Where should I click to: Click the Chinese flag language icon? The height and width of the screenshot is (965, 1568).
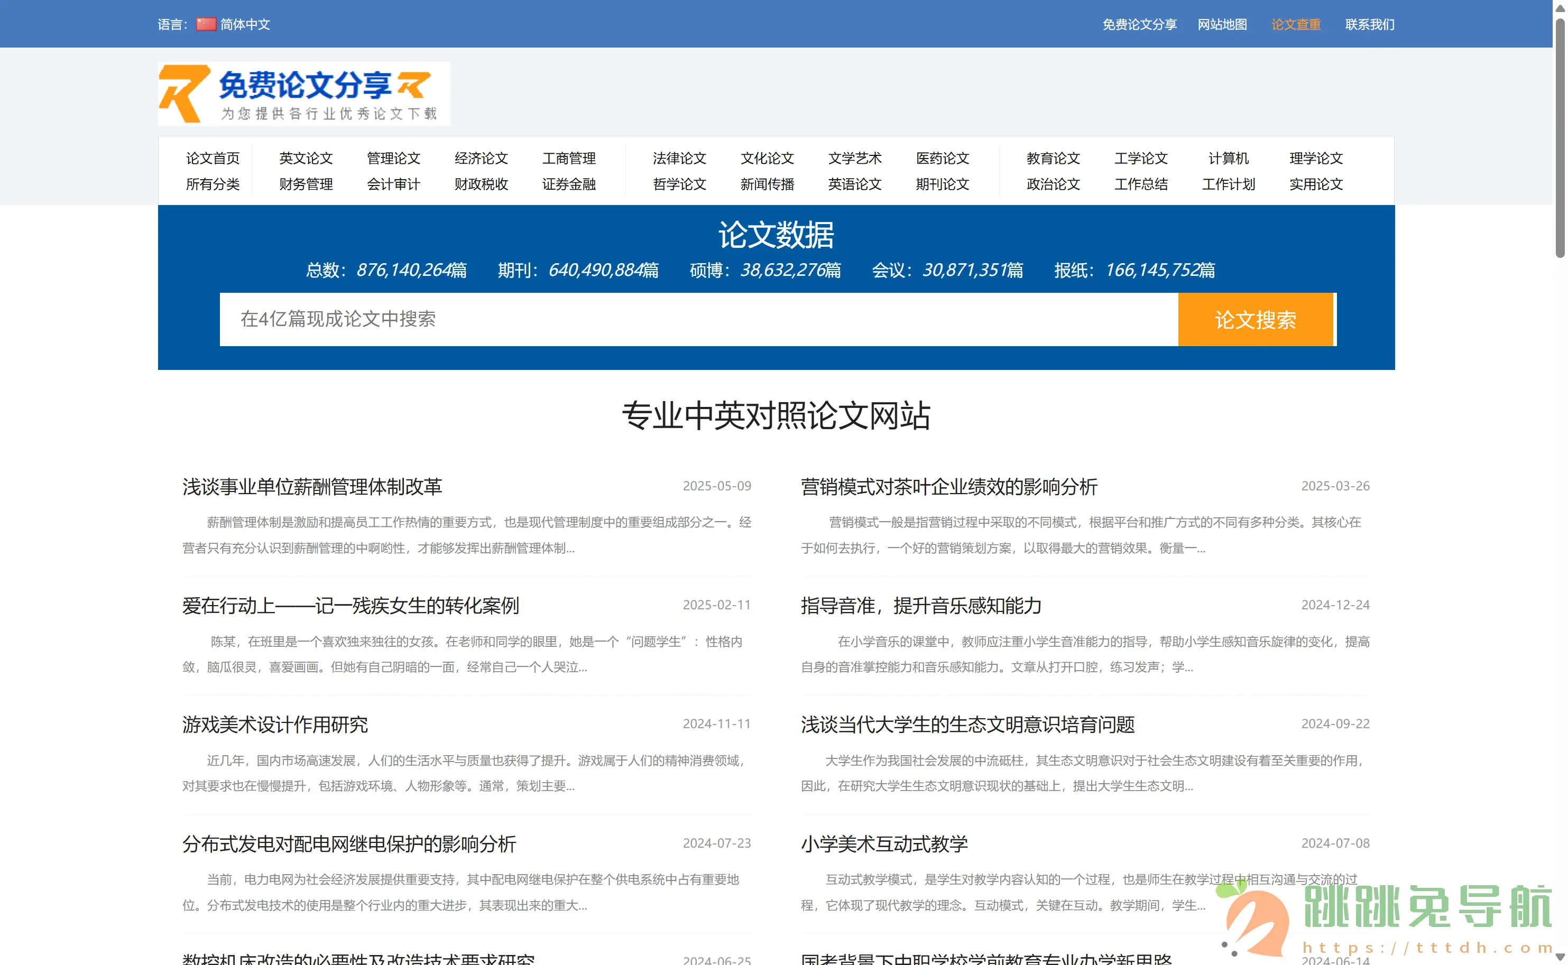206,24
